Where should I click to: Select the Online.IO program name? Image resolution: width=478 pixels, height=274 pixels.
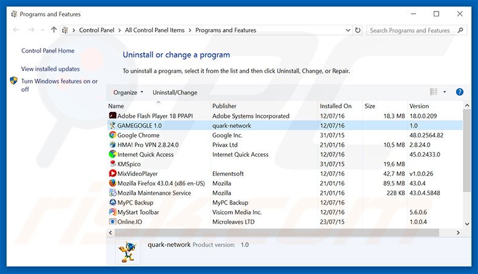pyautogui.click(x=129, y=222)
